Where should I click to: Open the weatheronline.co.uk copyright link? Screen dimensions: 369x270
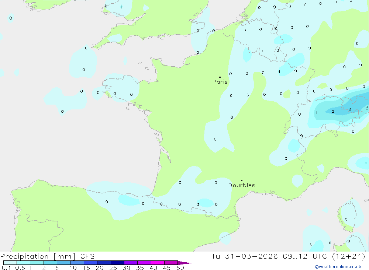338,267
